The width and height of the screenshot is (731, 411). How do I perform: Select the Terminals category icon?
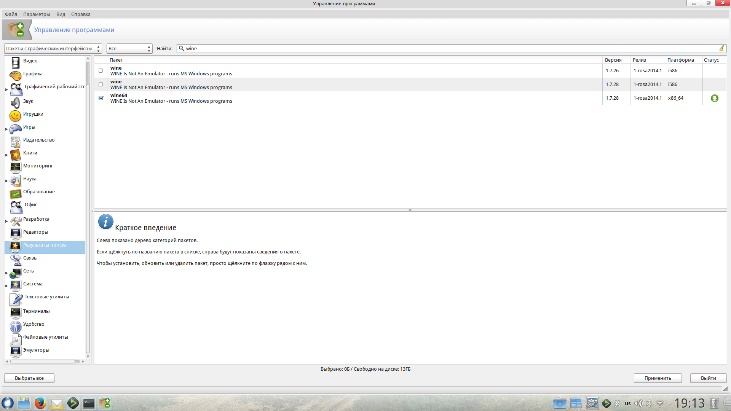point(15,313)
